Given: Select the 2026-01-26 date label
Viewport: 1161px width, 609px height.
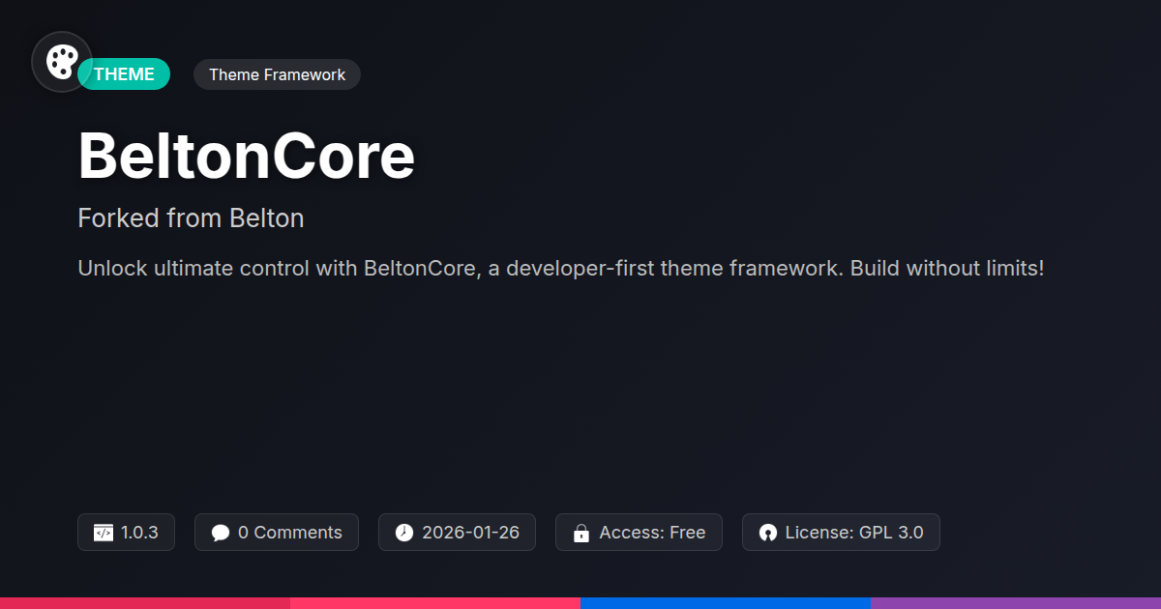Looking at the screenshot, I should point(470,533).
